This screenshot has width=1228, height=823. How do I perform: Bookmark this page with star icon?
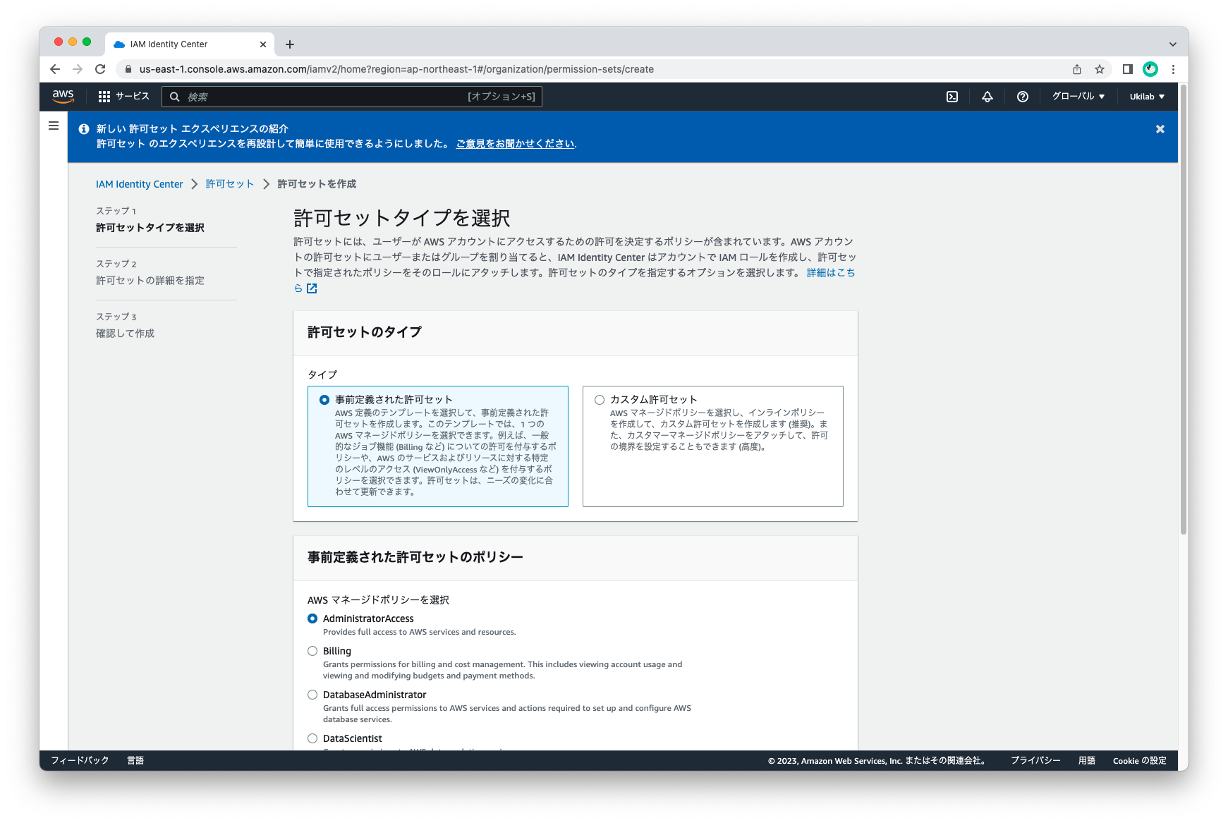[x=1100, y=69]
